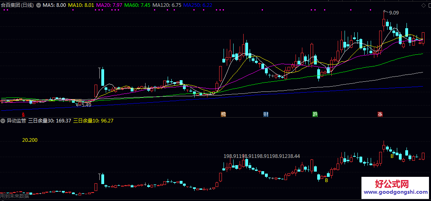Click the 合百集团(日线) chart title
Viewport: 431px width, 201px height.
[x=17, y=5]
